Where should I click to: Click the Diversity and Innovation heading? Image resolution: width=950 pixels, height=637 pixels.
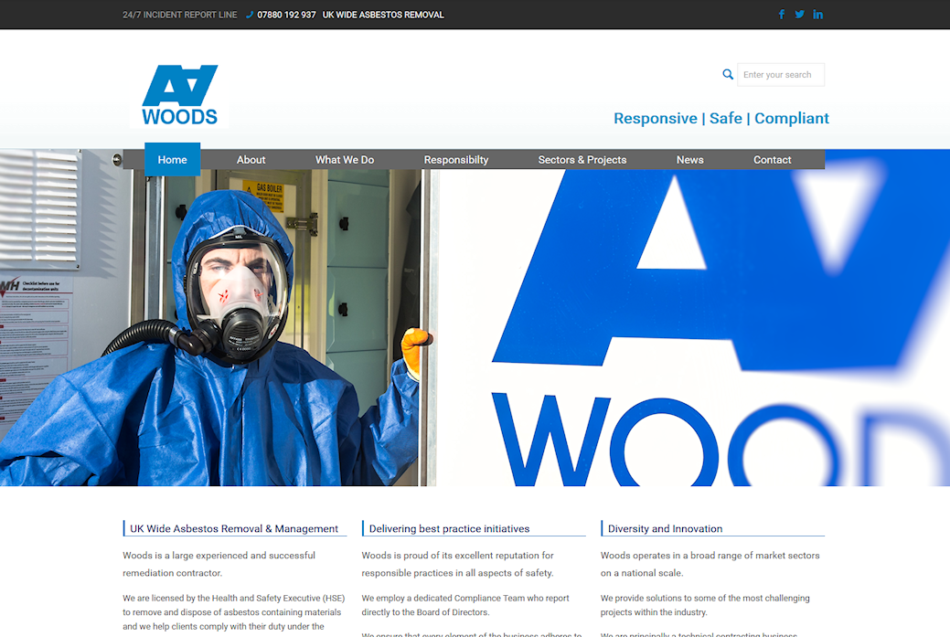click(665, 528)
